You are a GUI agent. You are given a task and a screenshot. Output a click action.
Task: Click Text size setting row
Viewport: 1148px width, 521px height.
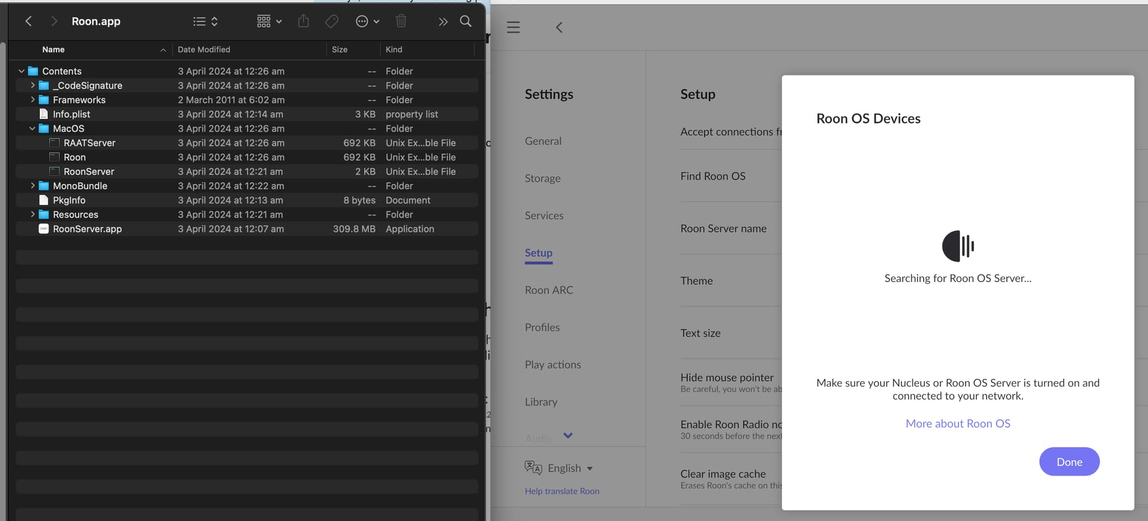click(700, 333)
